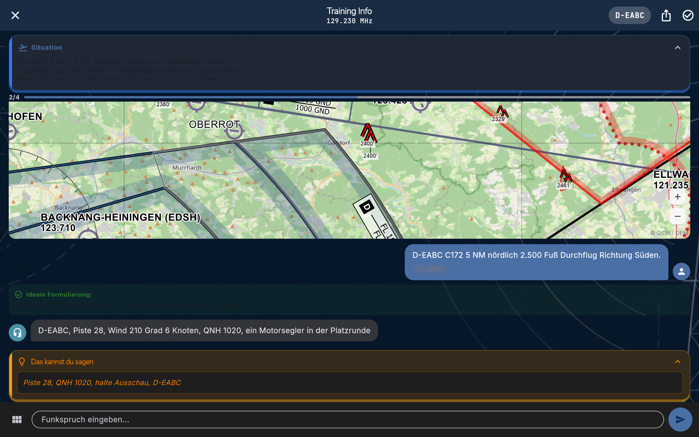The width and height of the screenshot is (699, 437).
Task: Send the radio message
Action: coord(680,419)
